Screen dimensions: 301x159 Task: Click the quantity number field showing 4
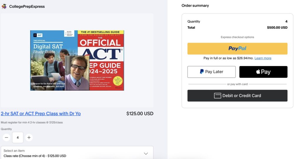(18, 138)
